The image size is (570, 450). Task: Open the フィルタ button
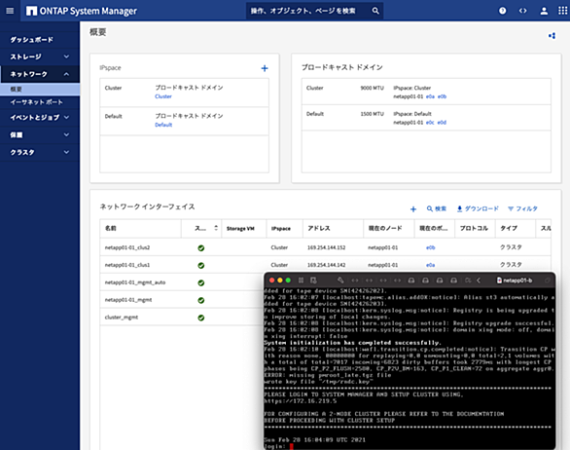click(522, 208)
